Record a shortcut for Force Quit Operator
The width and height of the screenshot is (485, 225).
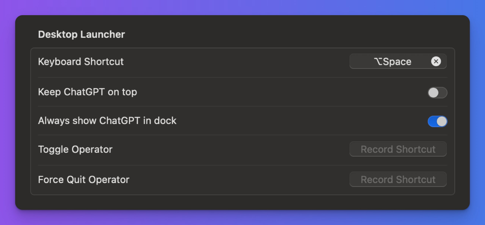(398, 179)
